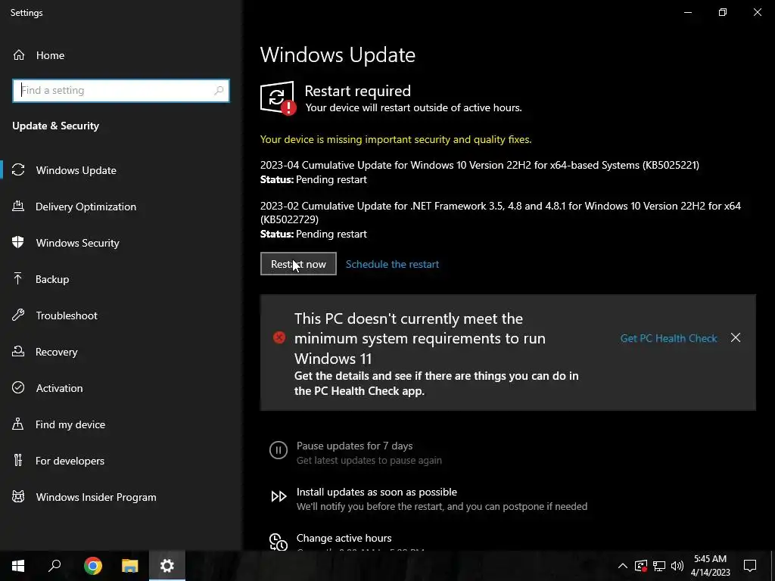Click Install updates as soon as possible
775x581 pixels.
[377, 492]
